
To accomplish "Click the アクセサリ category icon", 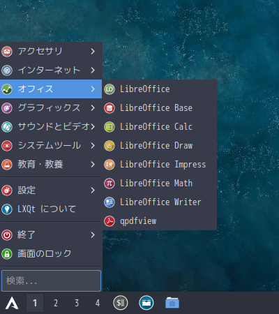I will [7, 52].
